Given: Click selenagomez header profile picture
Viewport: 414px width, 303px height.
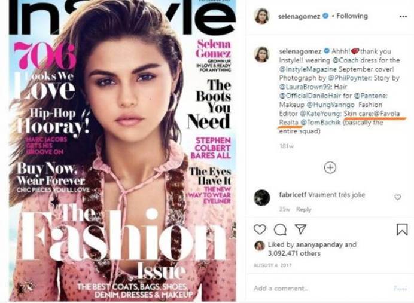Looking at the screenshot, I should pos(261,16).
